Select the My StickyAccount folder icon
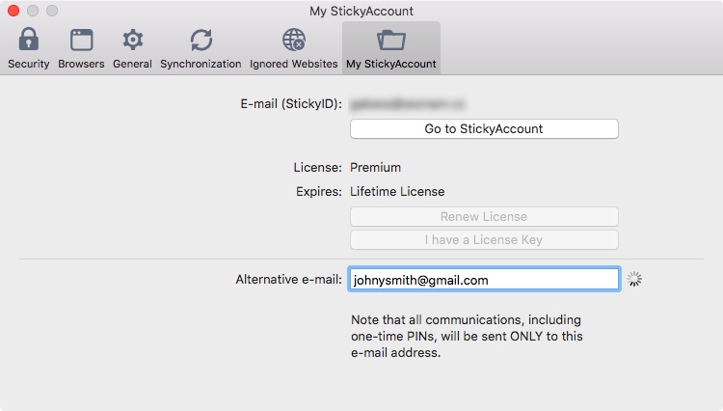The width and height of the screenshot is (723, 411). tap(391, 40)
